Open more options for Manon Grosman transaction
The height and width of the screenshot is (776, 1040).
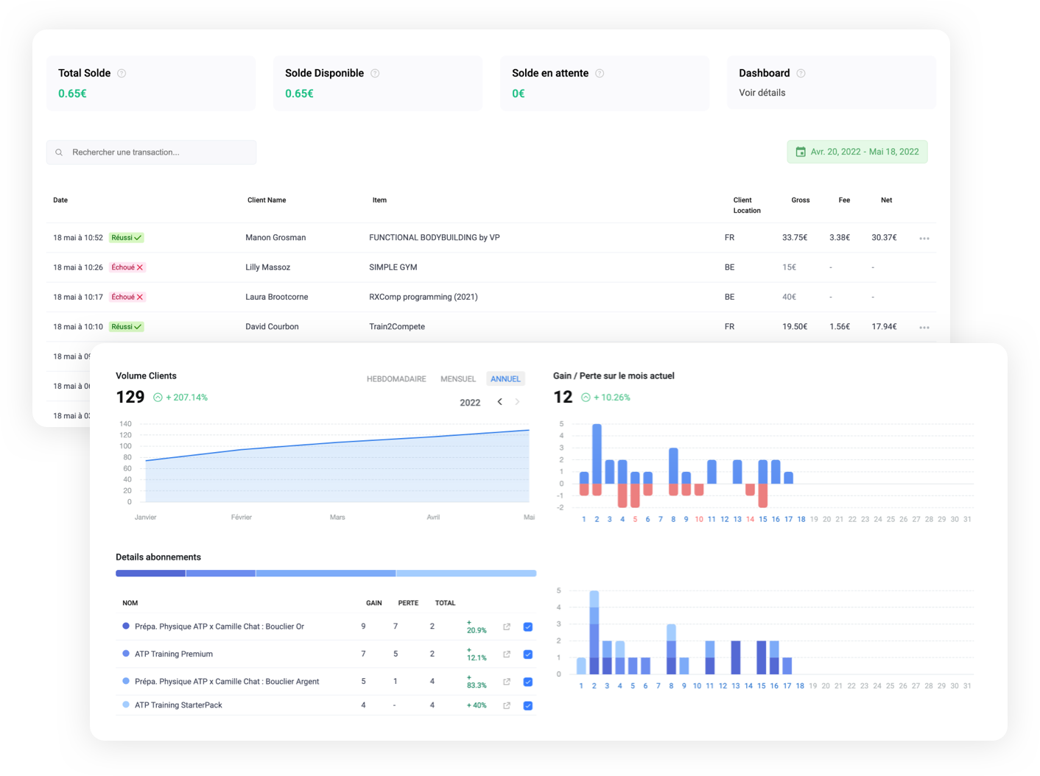[924, 239]
